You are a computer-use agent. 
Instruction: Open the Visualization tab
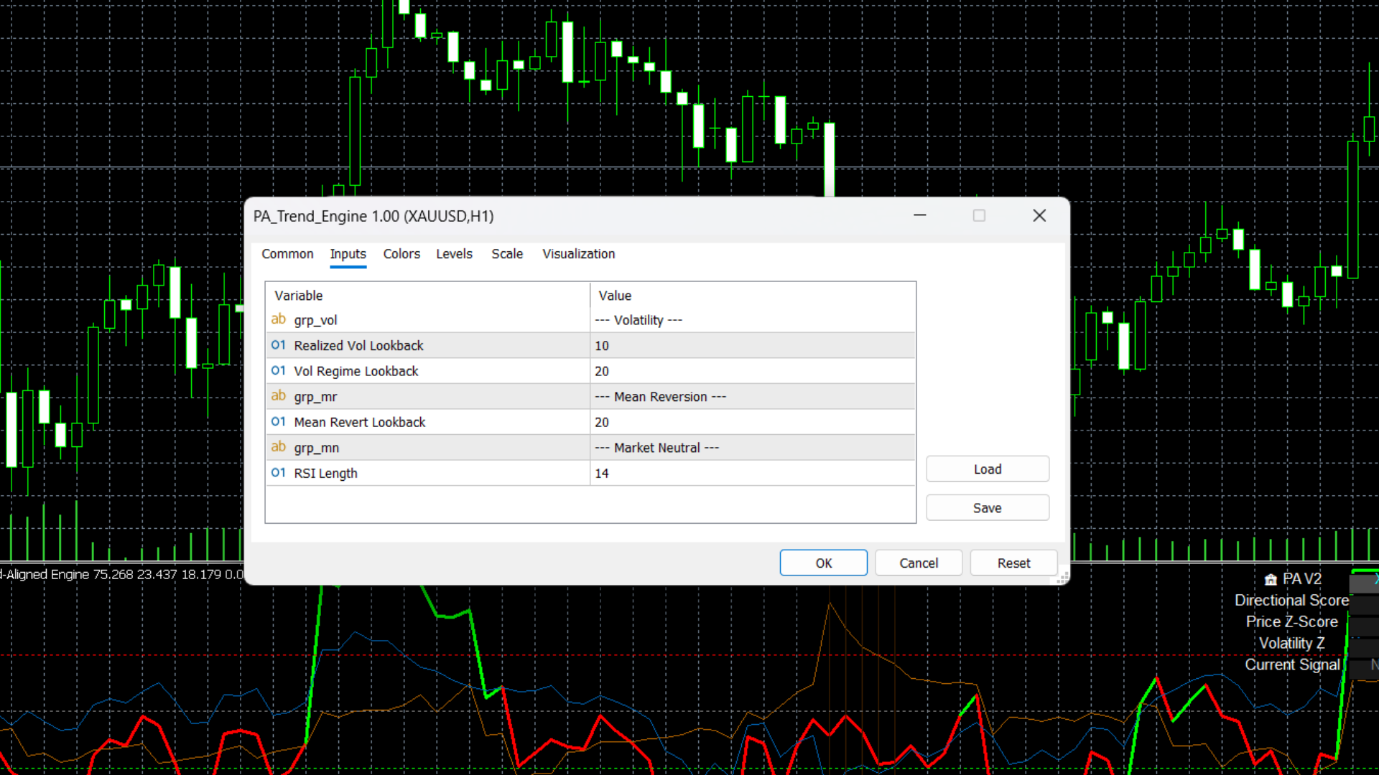[x=578, y=253]
